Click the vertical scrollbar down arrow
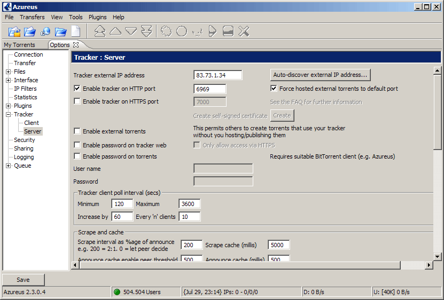The width and height of the screenshot is (444, 300). (437, 257)
